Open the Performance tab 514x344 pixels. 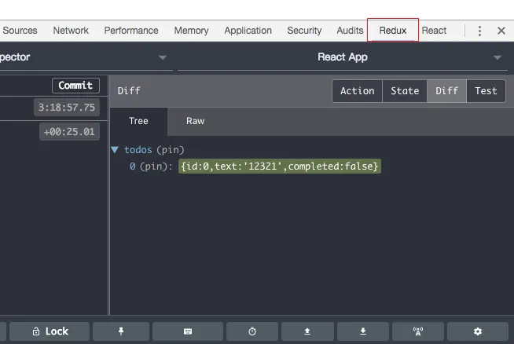[x=131, y=31]
